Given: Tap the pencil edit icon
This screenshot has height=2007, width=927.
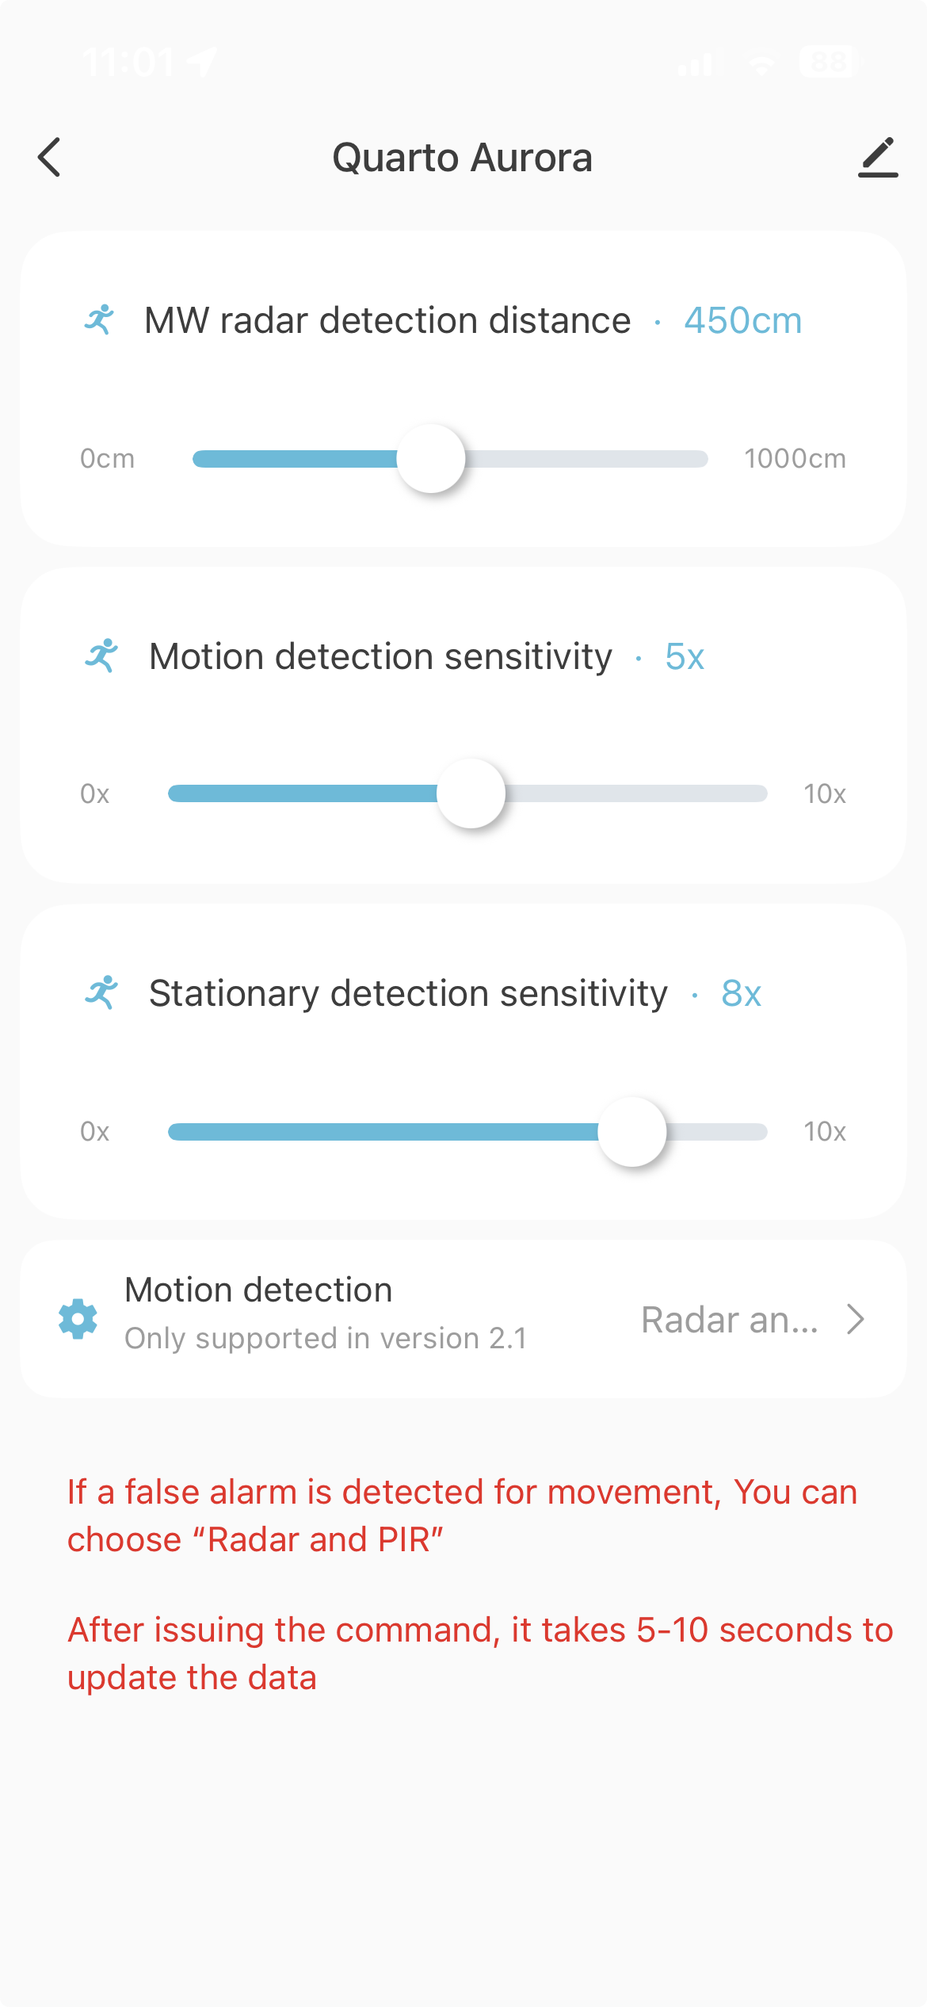Looking at the screenshot, I should point(878,157).
